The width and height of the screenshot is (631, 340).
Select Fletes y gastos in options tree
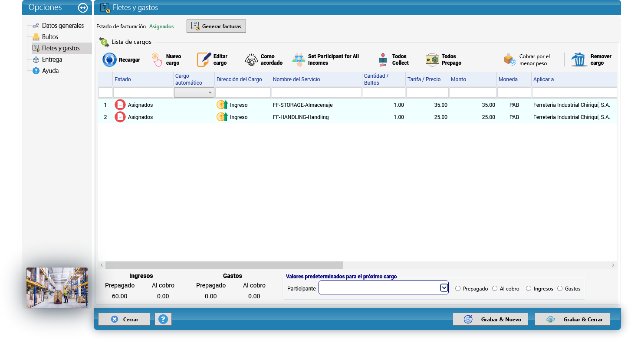(61, 48)
